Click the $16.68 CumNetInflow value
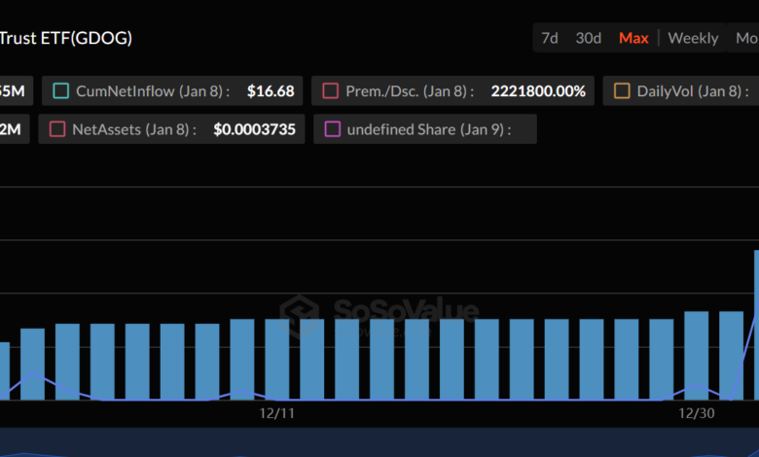This screenshot has width=759, height=457. pyautogui.click(x=271, y=91)
